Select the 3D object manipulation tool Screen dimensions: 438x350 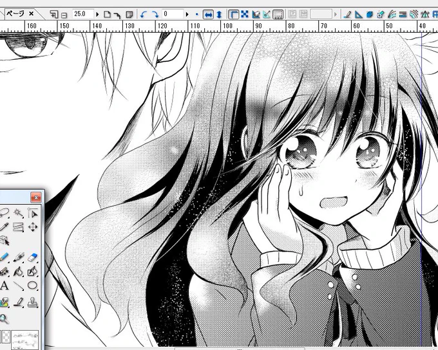click(x=4, y=241)
